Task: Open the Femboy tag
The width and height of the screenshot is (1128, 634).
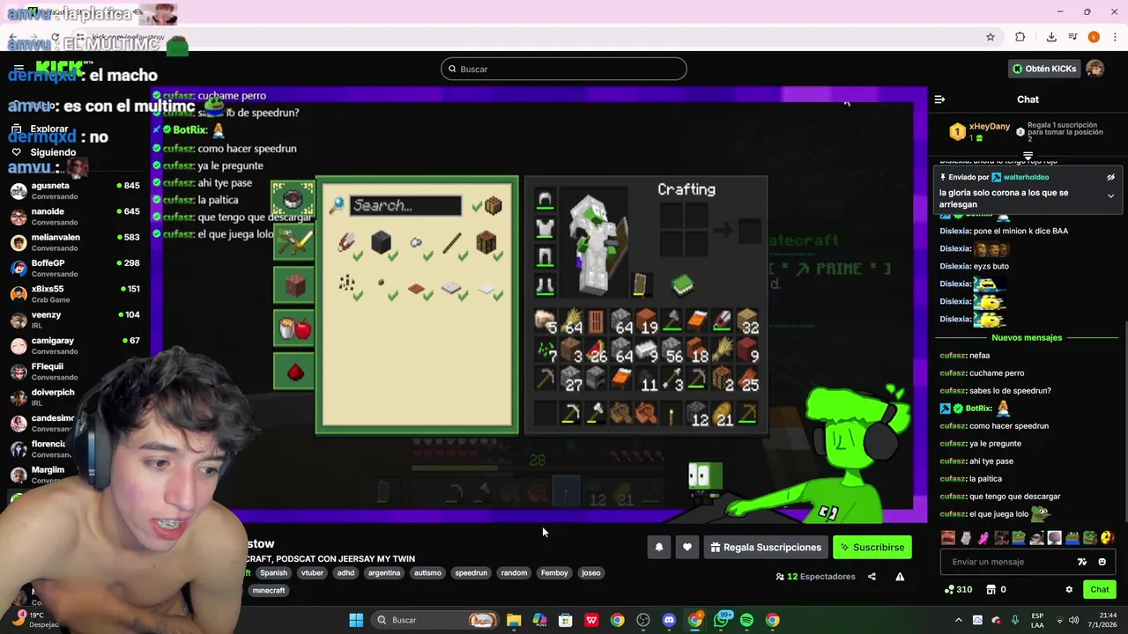Action: [554, 573]
